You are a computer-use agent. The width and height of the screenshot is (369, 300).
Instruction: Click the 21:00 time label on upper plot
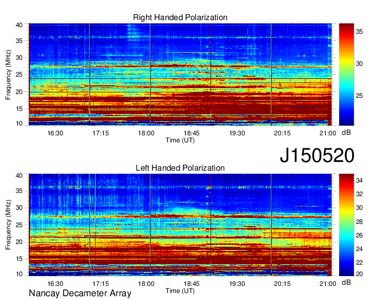tap(328, 133)
